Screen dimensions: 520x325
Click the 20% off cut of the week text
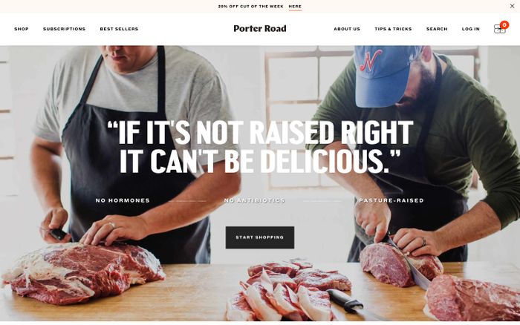tap(251, 6)
